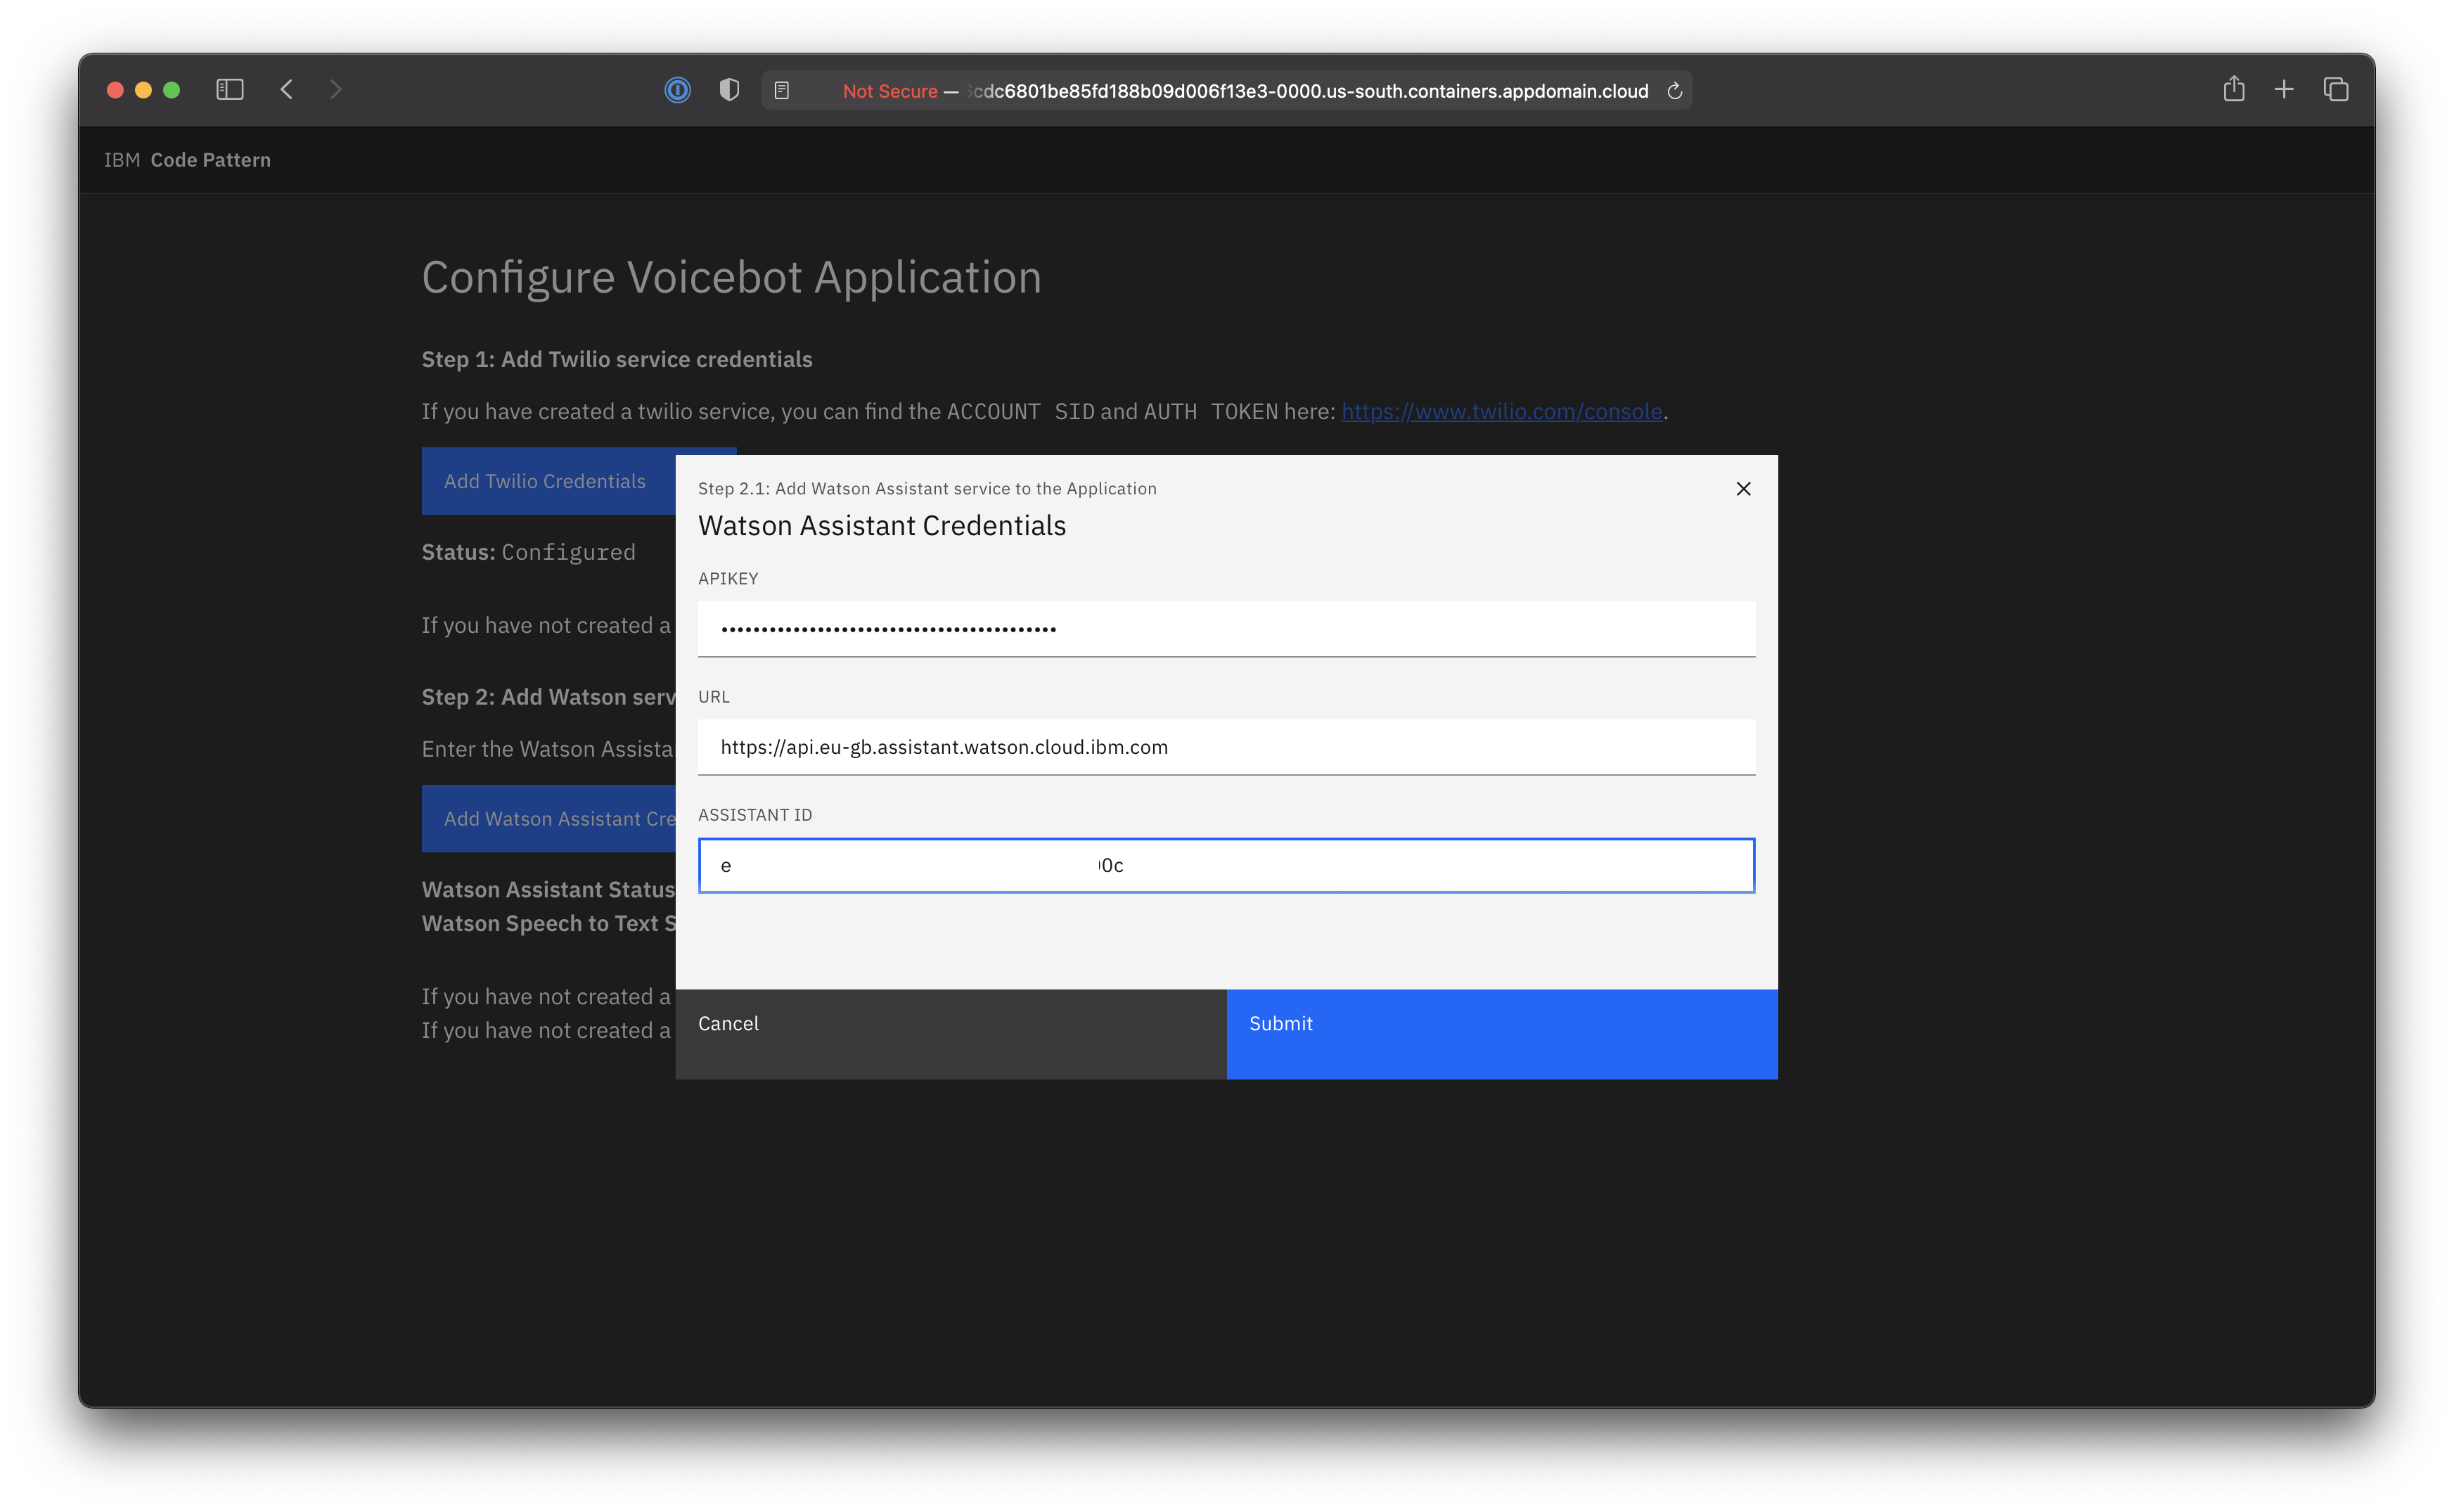Screen dimensions: 2454x1512
Task: Go forward with the right arrow
Action: click(336, 90)
